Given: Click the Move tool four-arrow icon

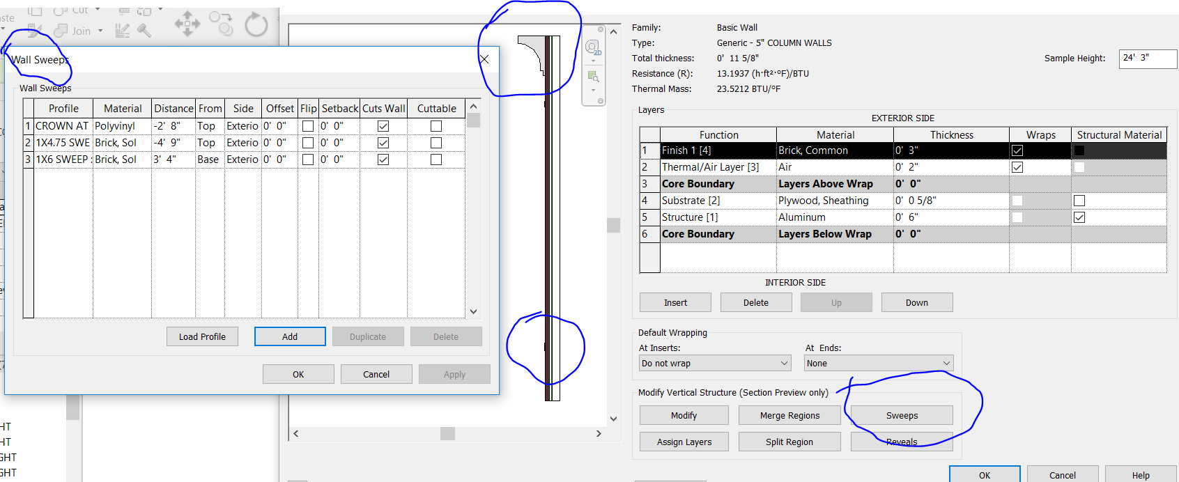Looking at the screenshot, I should 187,24.
